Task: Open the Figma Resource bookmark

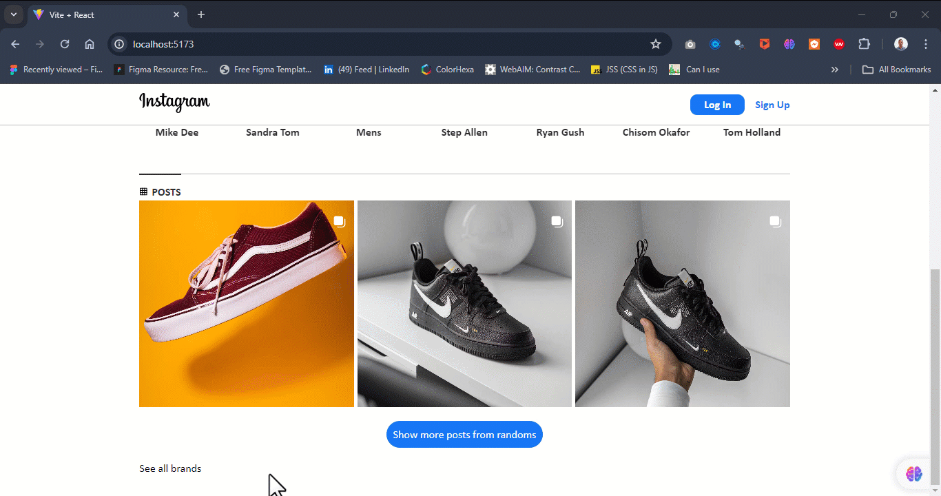Action: (x=161, y=70)
